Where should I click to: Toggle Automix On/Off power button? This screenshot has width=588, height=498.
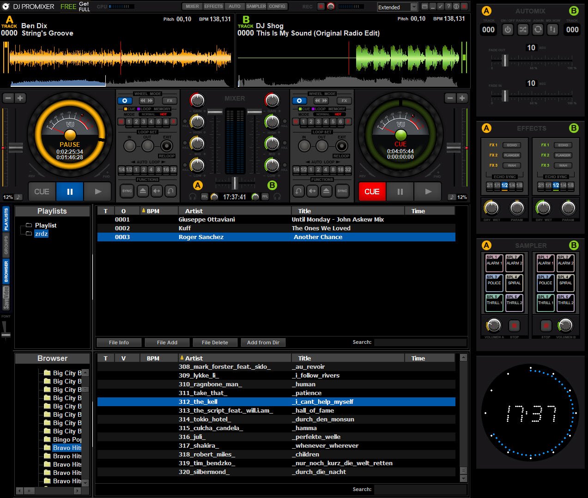coord(508,30)
